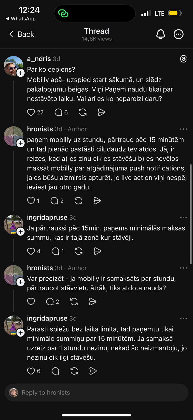Tap the notification bell icon
This screenshot has width=193, height=420.
coord(161,34)
